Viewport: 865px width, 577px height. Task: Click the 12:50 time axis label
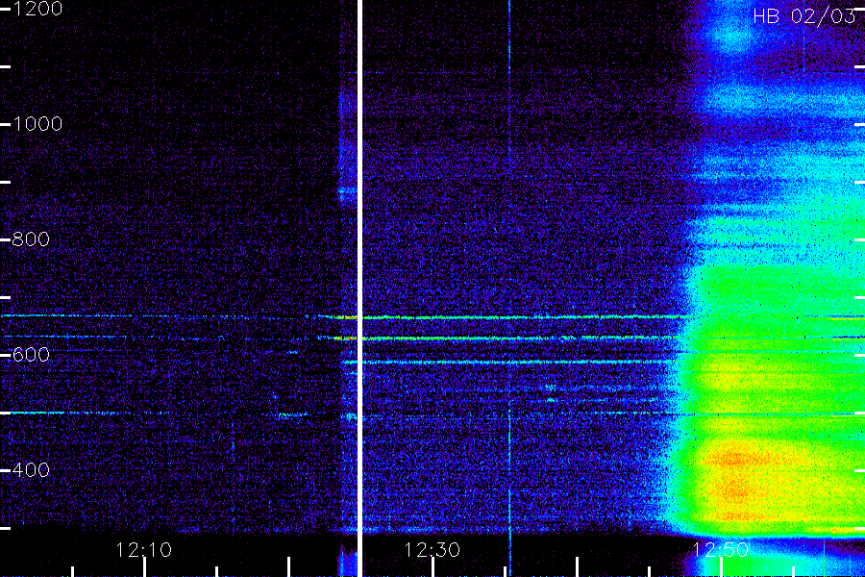pyautogui.click(x=720, y=549)
